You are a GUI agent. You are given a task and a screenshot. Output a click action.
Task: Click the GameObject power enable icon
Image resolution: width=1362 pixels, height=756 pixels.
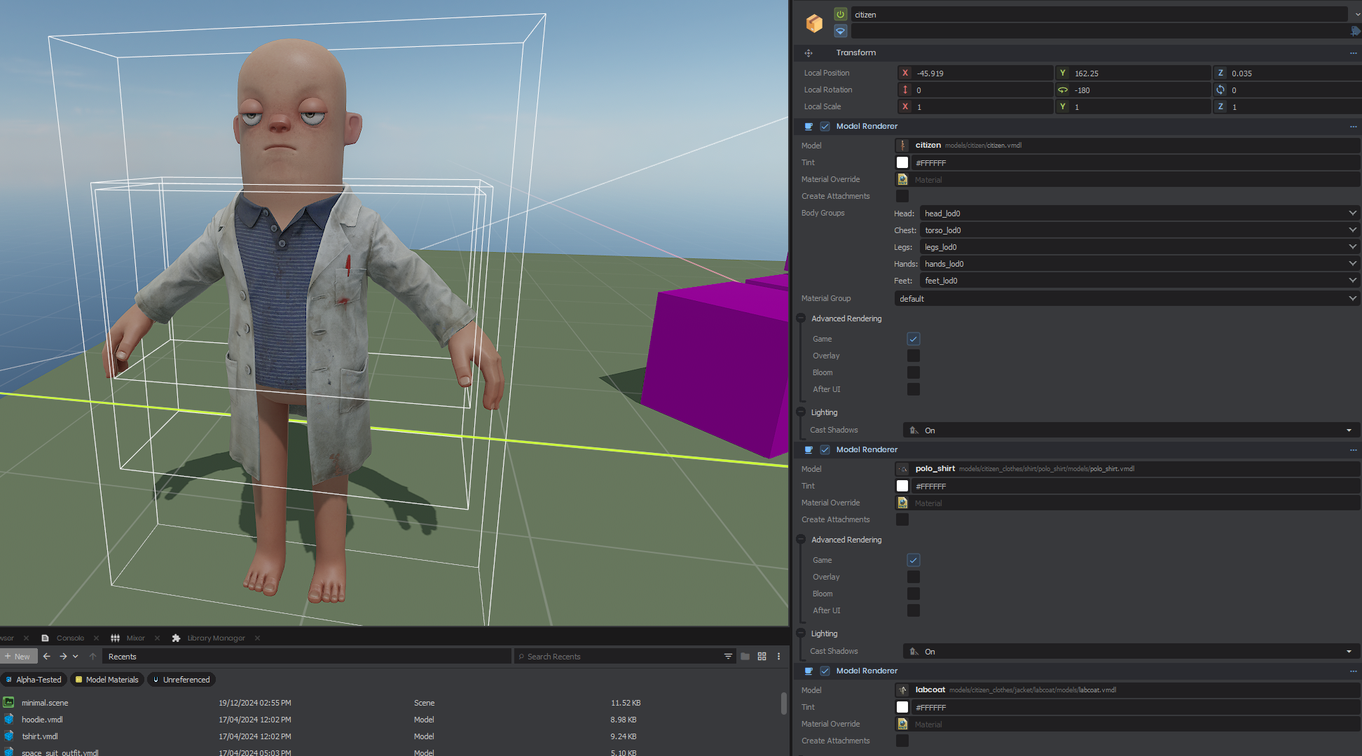pos(840,14)
